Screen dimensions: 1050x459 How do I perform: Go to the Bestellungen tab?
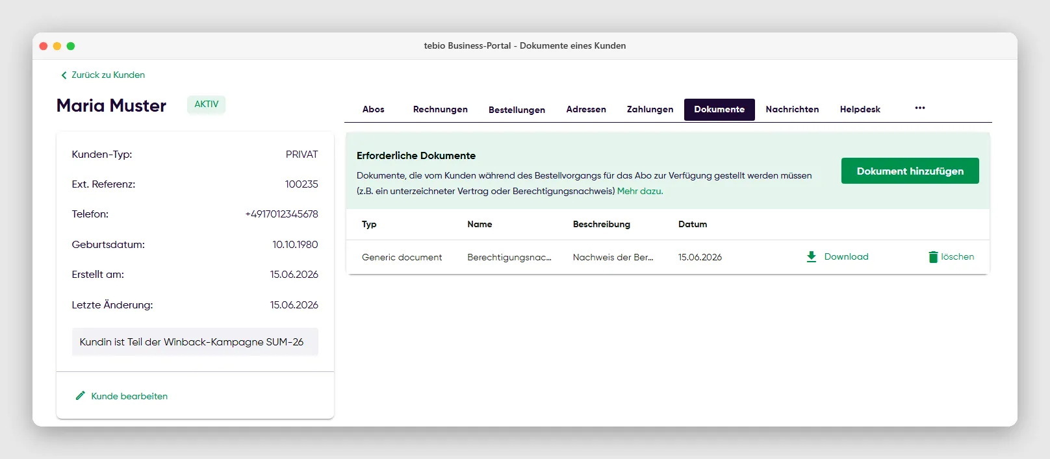point(517,110)
